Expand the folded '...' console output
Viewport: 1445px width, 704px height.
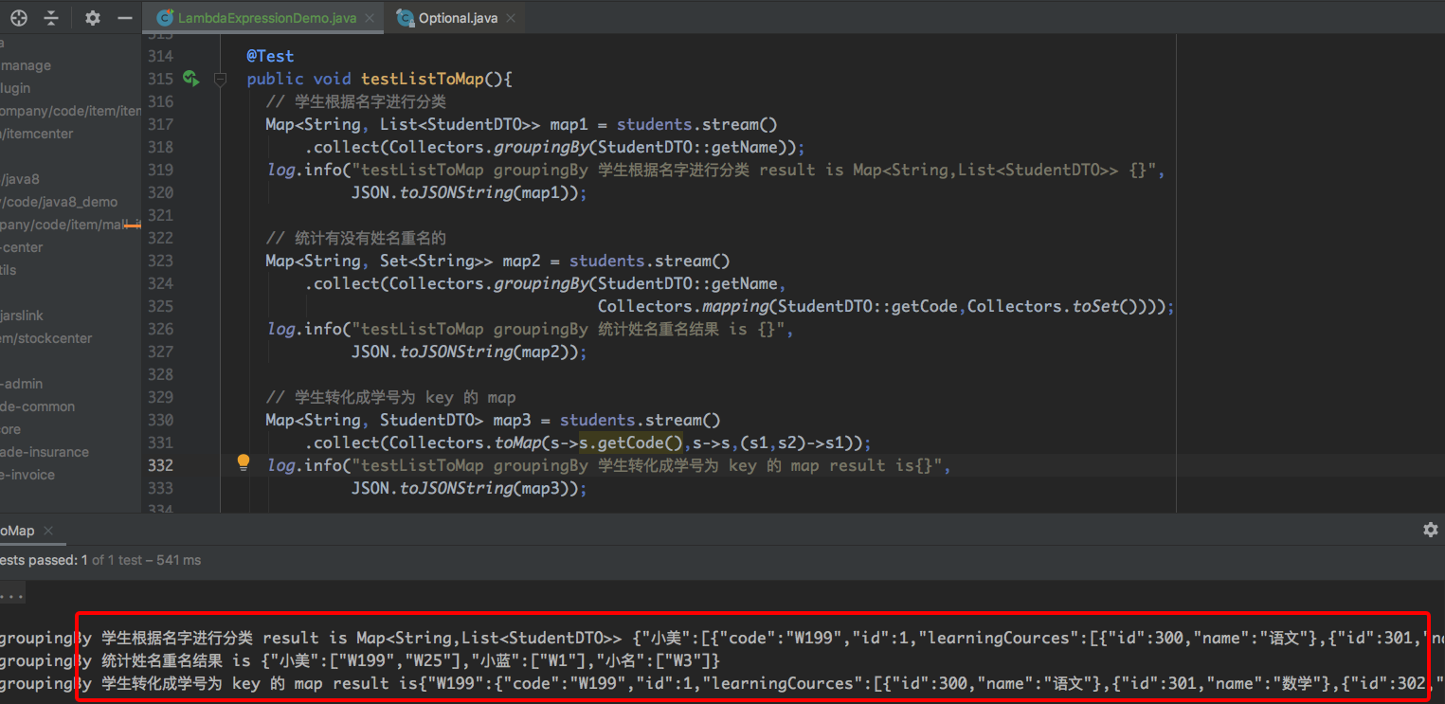(11, 596)
